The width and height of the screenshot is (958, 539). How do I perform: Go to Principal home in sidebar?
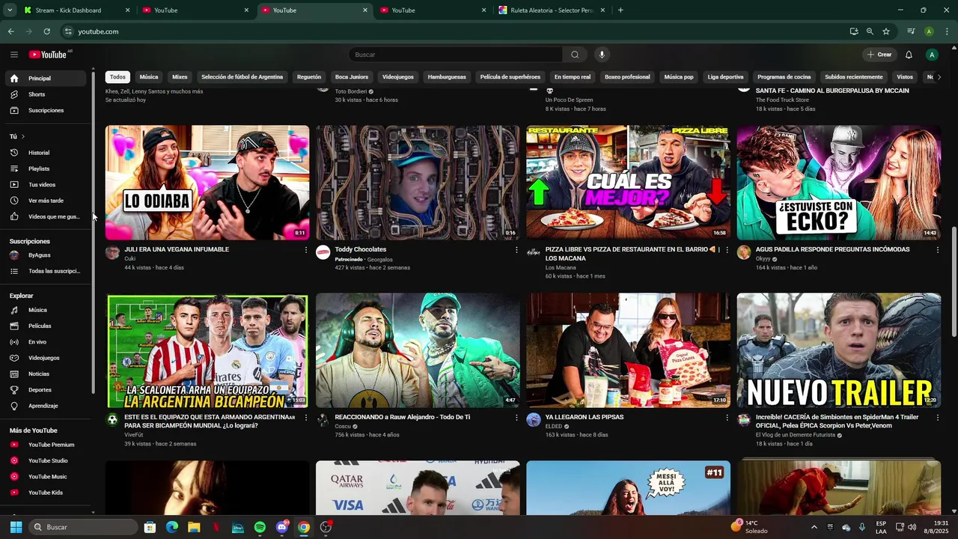tap(46, 79)
